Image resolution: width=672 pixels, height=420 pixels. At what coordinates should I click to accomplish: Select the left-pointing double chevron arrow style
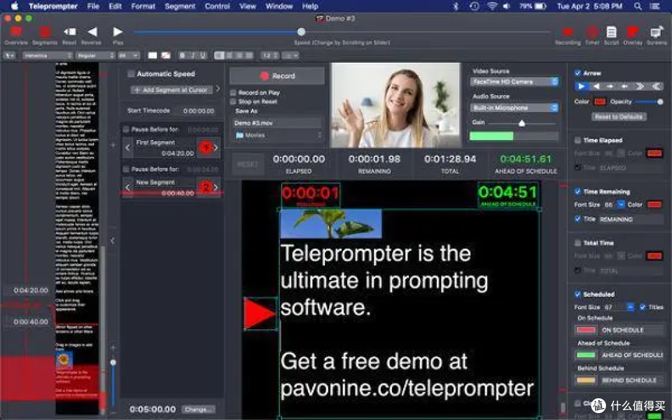[x=655, y=86]
